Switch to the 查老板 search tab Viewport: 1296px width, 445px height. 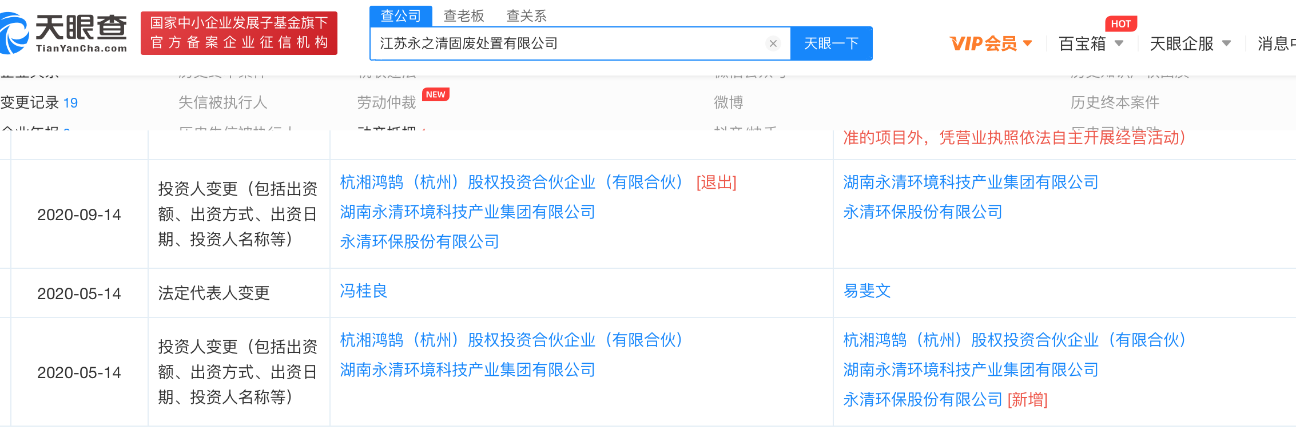464,16
